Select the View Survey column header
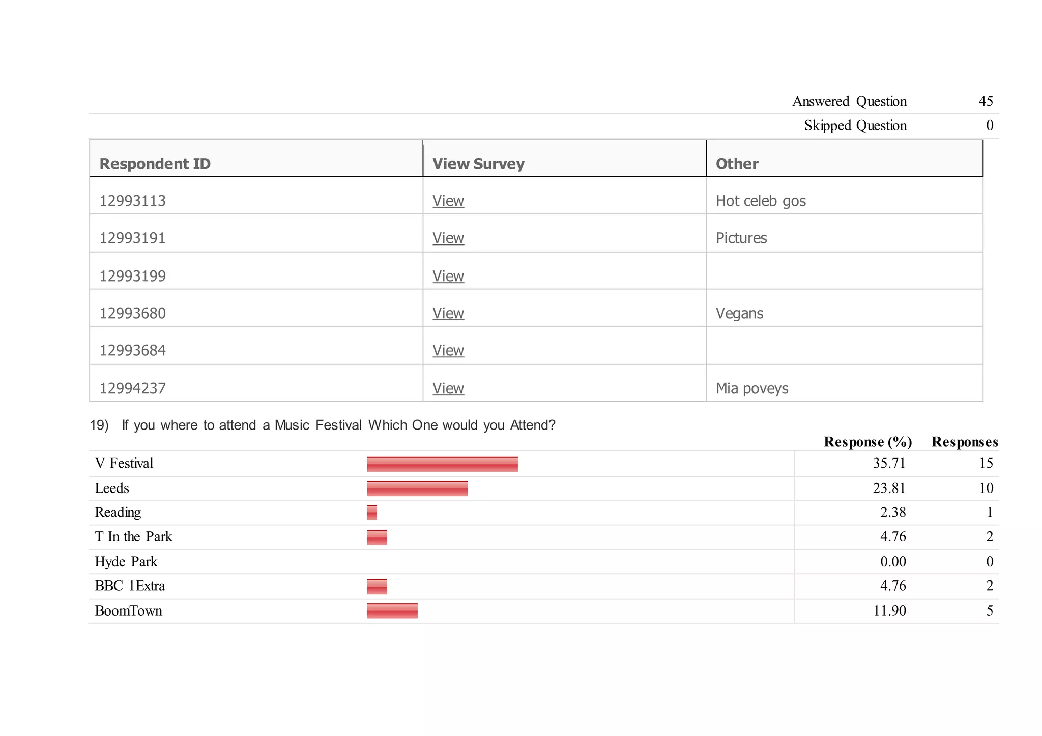This screenshot has height=736, width=1042. pyautogui.click(x=478, y=164)
